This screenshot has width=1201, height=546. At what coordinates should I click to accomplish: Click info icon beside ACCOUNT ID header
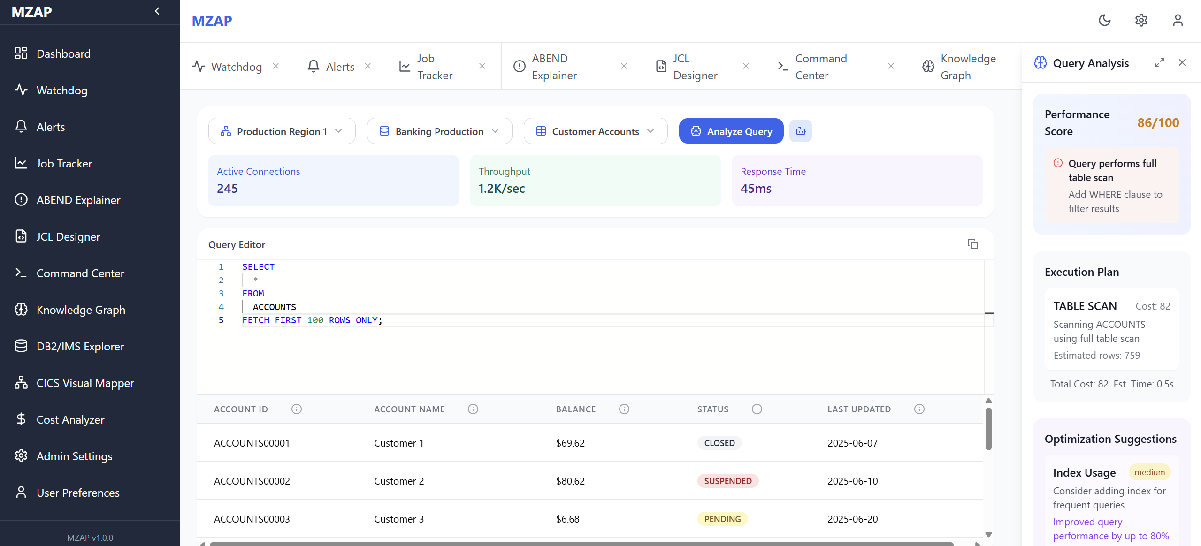(x=296, y=409)
